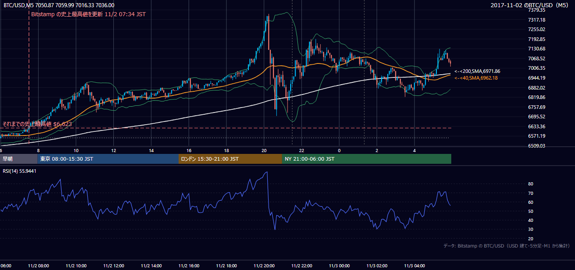Click the 11/3 02:00 time axis label
Screen dimensions: 575x270
(x=377, y=265)
